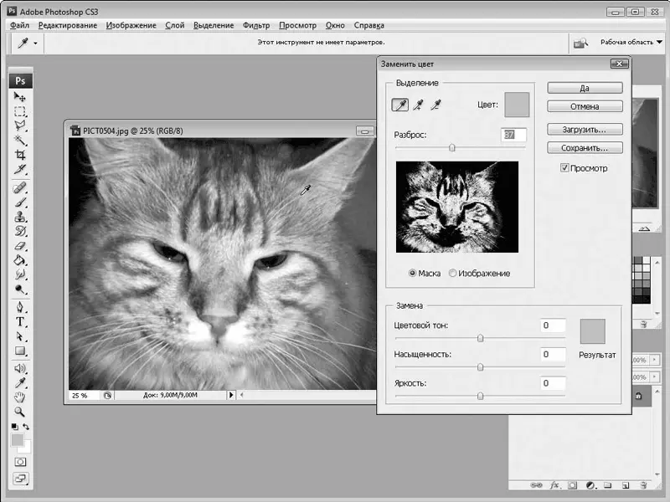This screenshot has height=502, width=670.
Task: Click the Загрузить... button
Action: (585, 130)
